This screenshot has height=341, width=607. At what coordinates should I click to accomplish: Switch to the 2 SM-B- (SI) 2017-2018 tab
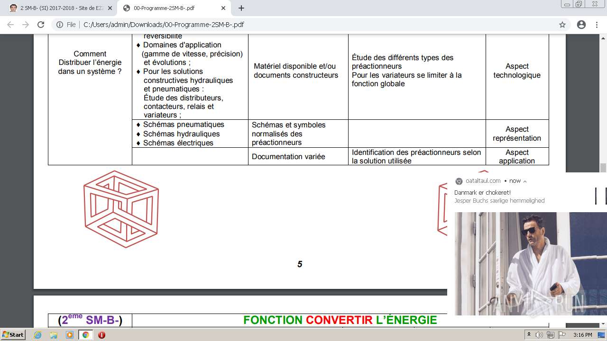(x=59, y=8)
